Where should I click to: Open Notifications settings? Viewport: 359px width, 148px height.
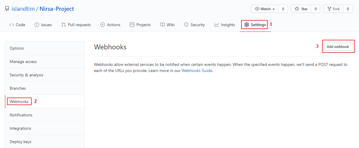pos(45,115)
